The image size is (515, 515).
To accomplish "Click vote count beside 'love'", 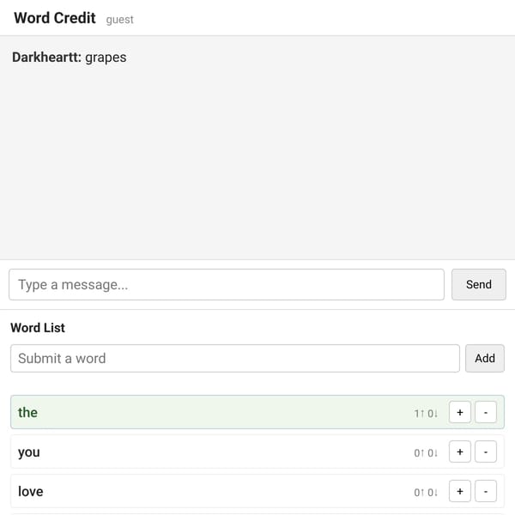I will (x=426, y=493).
